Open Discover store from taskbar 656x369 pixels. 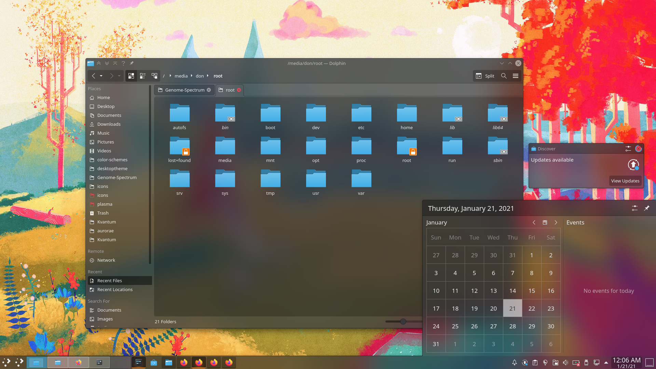click(154, 363)
